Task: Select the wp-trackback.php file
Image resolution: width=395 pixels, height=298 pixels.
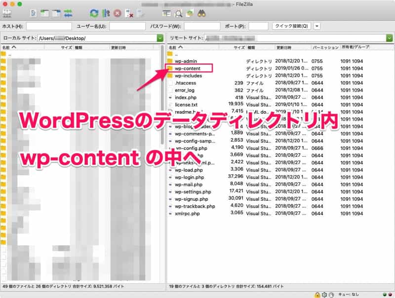Action: click(195, 207)
